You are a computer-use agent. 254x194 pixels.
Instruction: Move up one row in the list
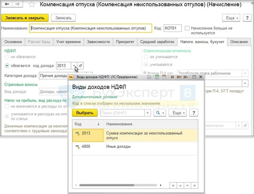180,186
